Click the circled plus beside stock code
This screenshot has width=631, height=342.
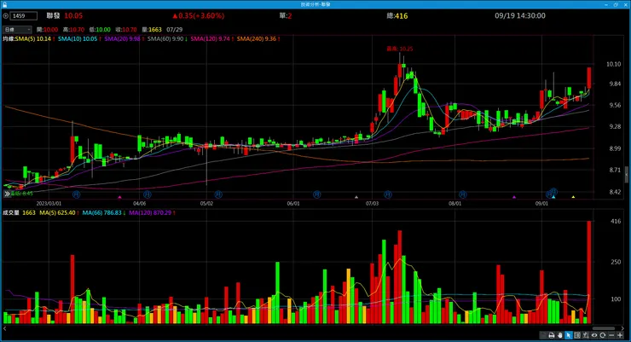6,16
